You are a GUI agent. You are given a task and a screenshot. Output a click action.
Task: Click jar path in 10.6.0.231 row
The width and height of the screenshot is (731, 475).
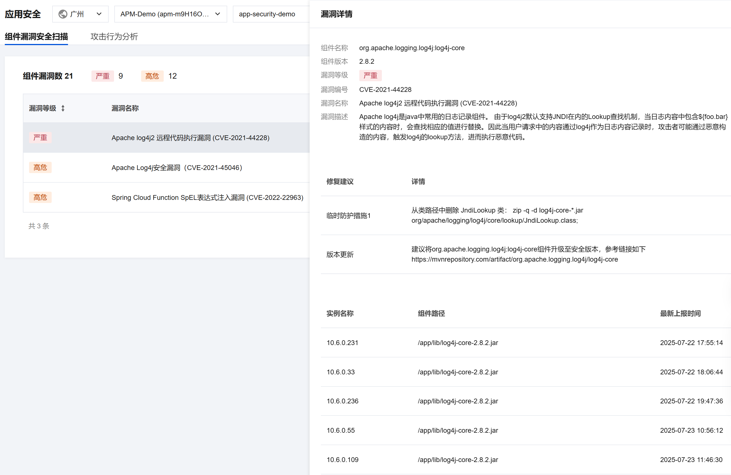click(x=458, y=343)
